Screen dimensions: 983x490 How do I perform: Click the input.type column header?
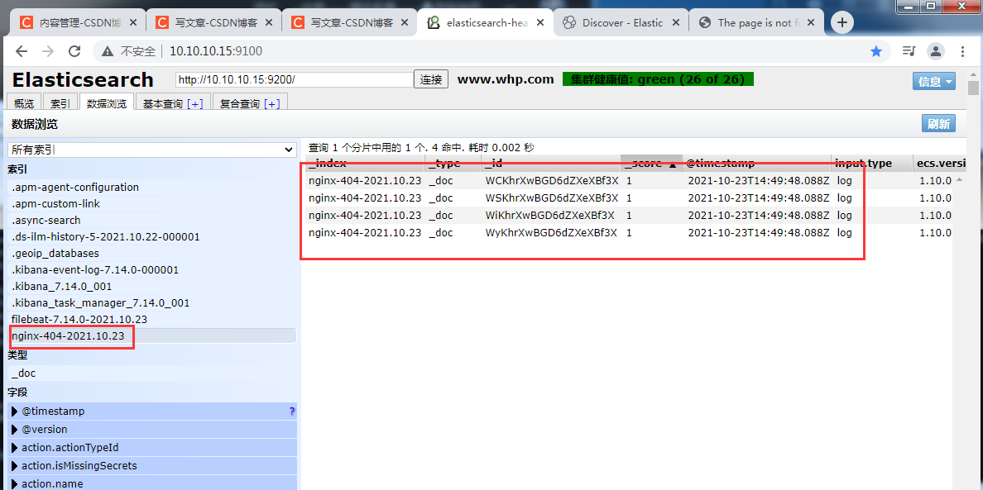(872, 164)
